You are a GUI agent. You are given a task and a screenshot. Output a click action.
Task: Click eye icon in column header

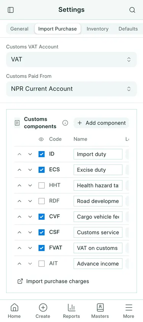pyautogui.click(x=41, y=139)
